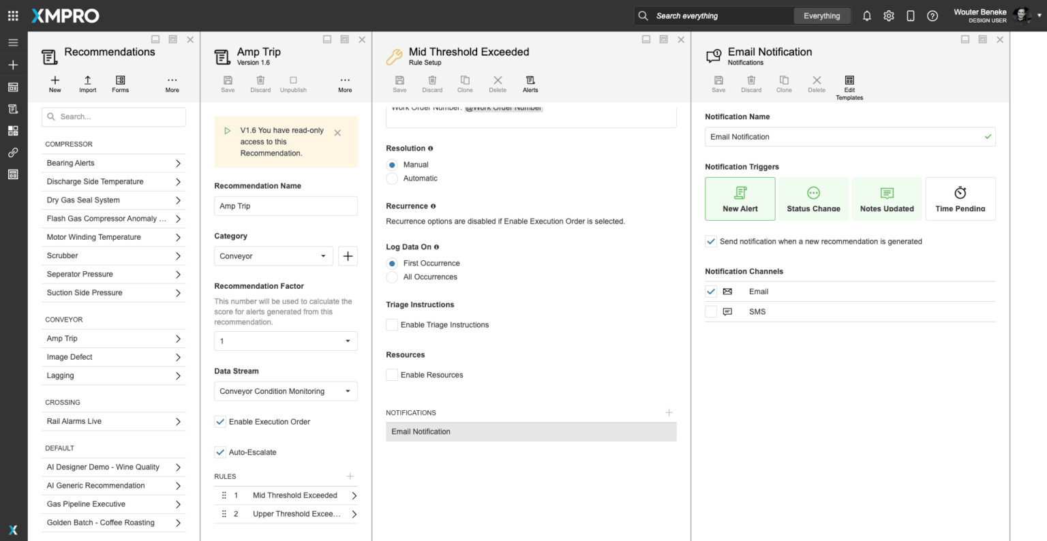Expand the Data Stream dropdown
This screenshot has width=1047, height=541.
pos(286,392)
